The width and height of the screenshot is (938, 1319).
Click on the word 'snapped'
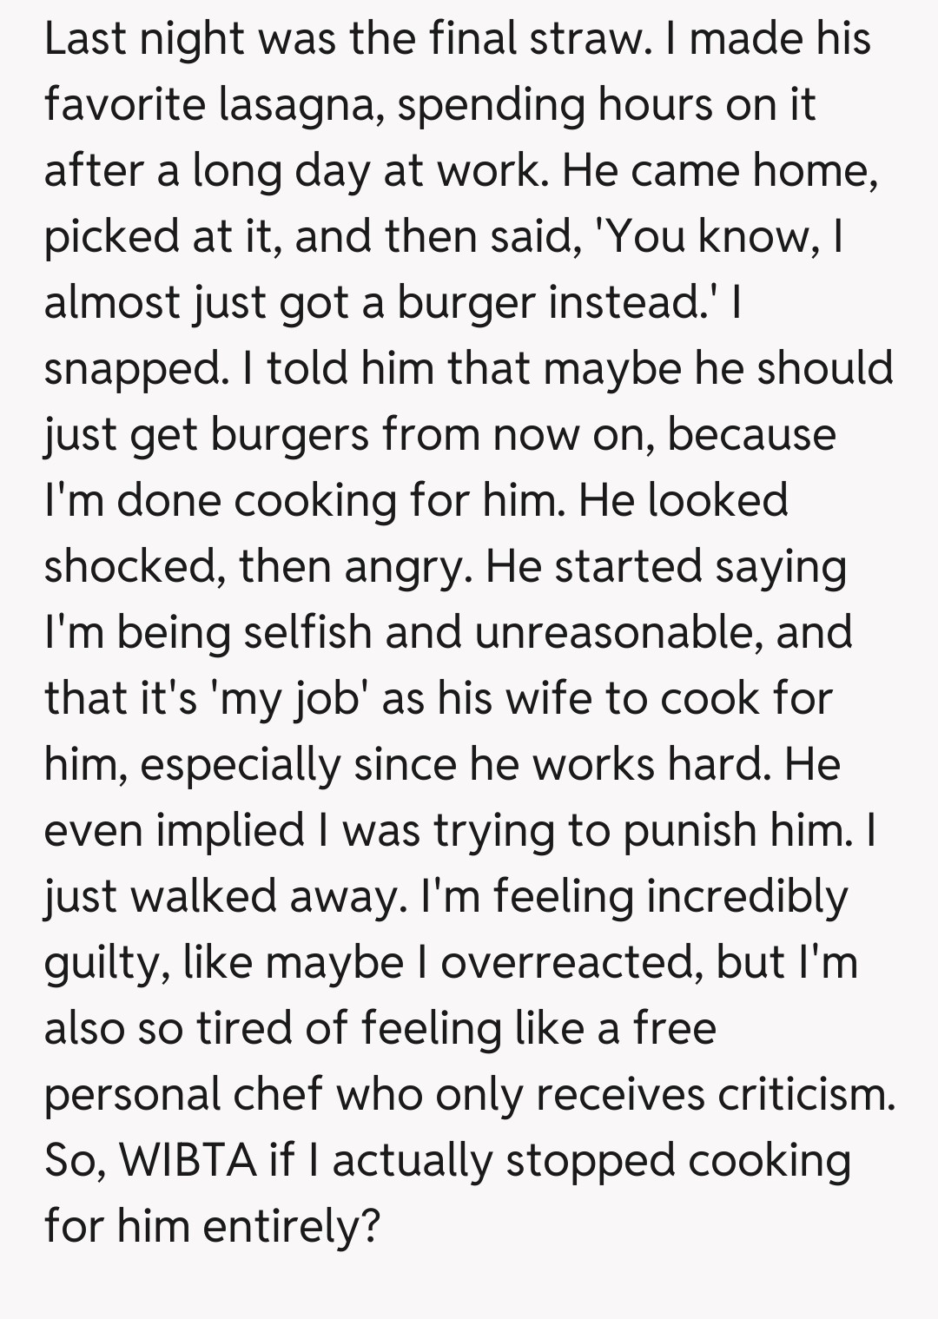pyautogui.click(x=131, y=370)
